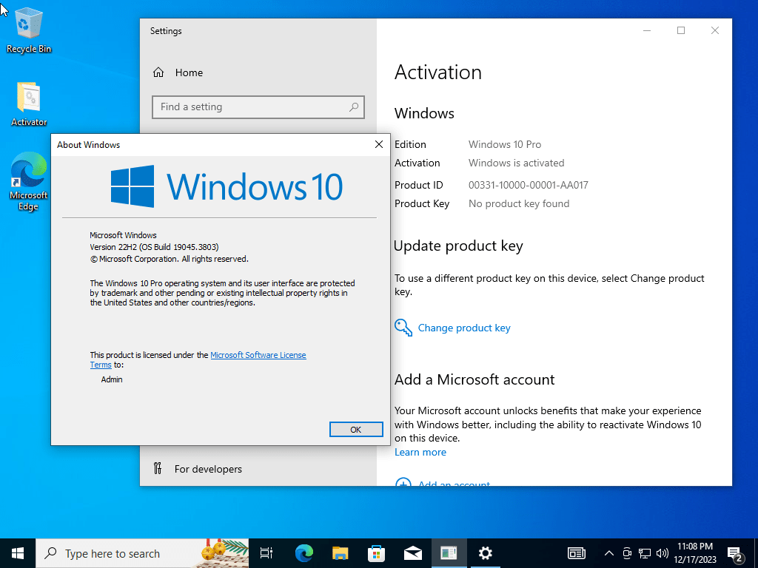The height and width of the screenshot is (568, 758).
Task: Close the Settings window
Action: (x=715, y=30)
